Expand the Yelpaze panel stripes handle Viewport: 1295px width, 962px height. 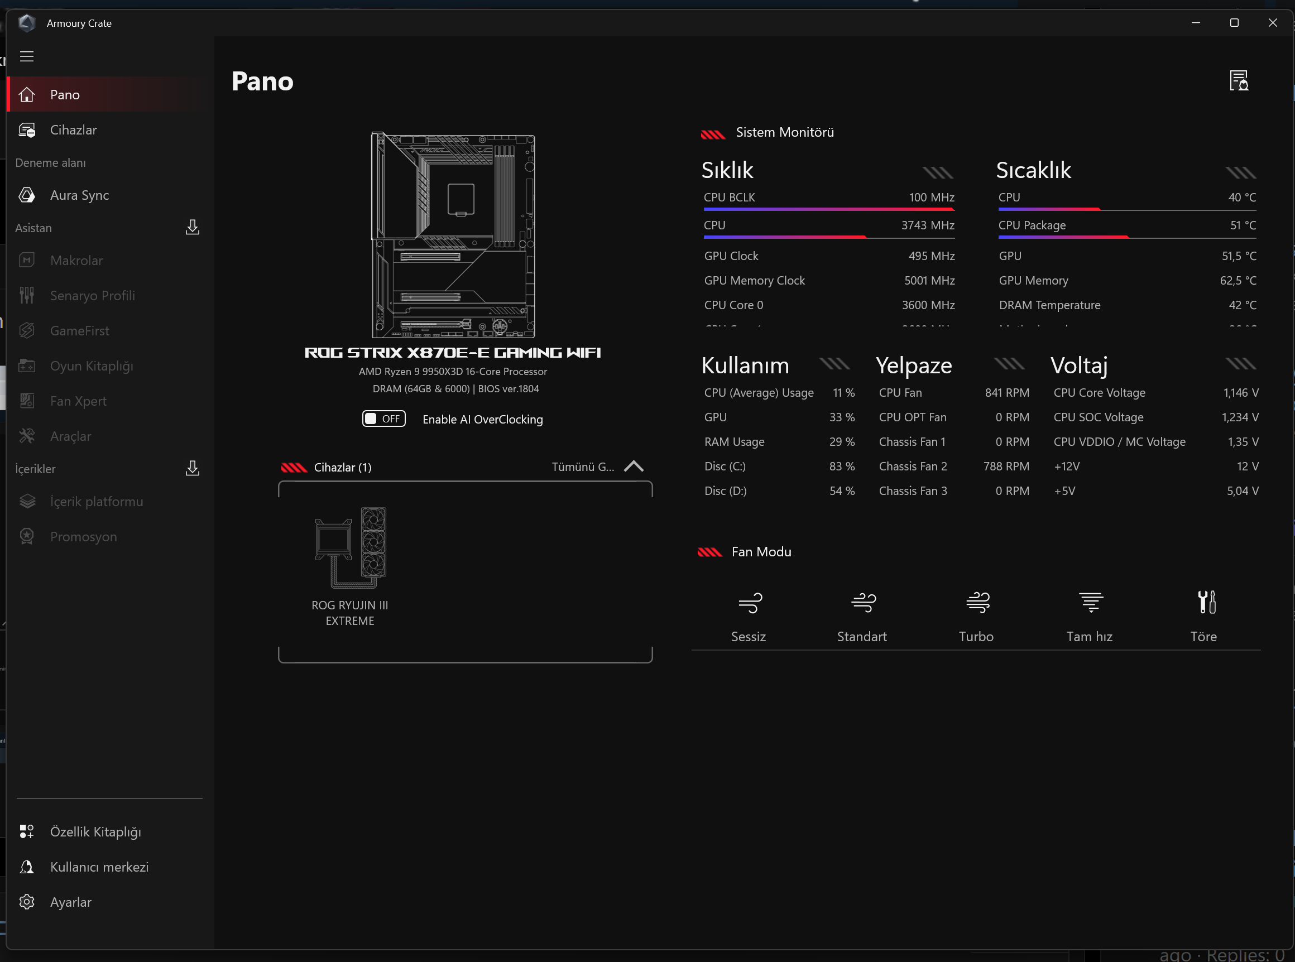[x=1010, y=364]
